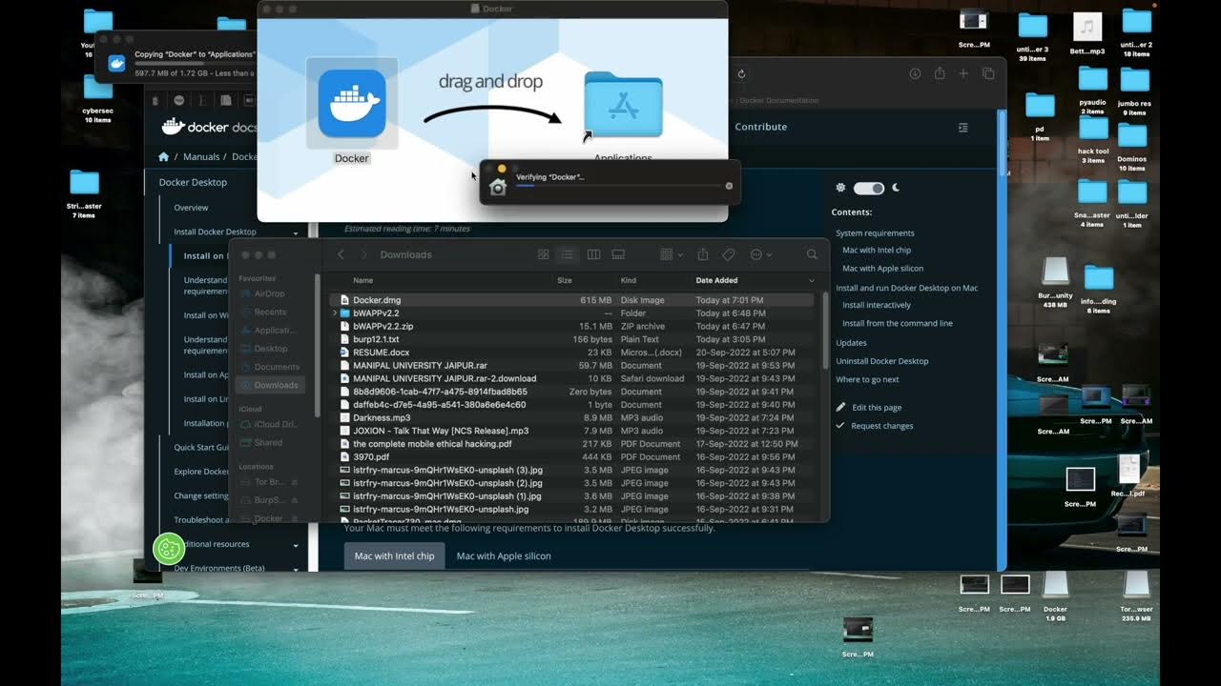Image resolution: width=1221 pixels, height=686 pixels.
Task: Click the Verifying Docker progress bar
Action: coord(618,186)
